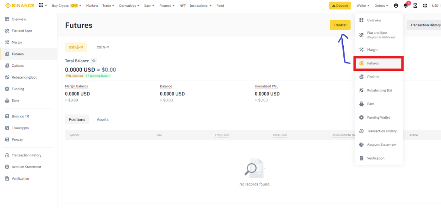
Task: Click the Funding icon in sidebar
Action: coord(7,89)
